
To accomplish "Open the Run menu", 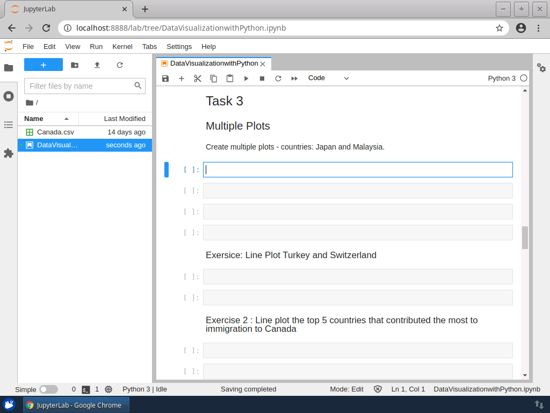I will click(96, 47).
